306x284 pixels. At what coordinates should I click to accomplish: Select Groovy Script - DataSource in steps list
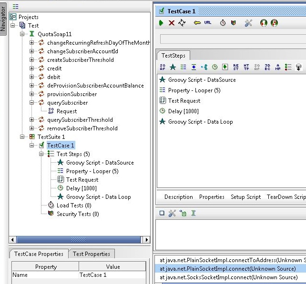coord(202,80)
